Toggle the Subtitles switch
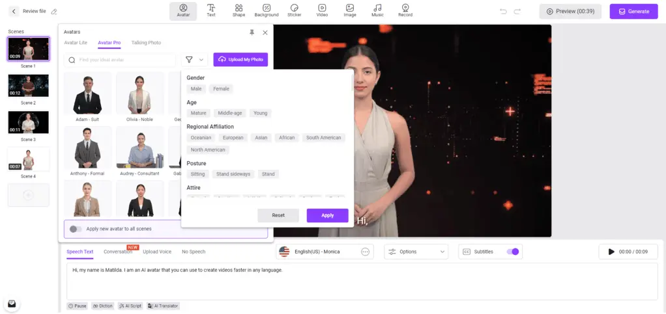Screen dimensions: 666x314 coord(513,252)
